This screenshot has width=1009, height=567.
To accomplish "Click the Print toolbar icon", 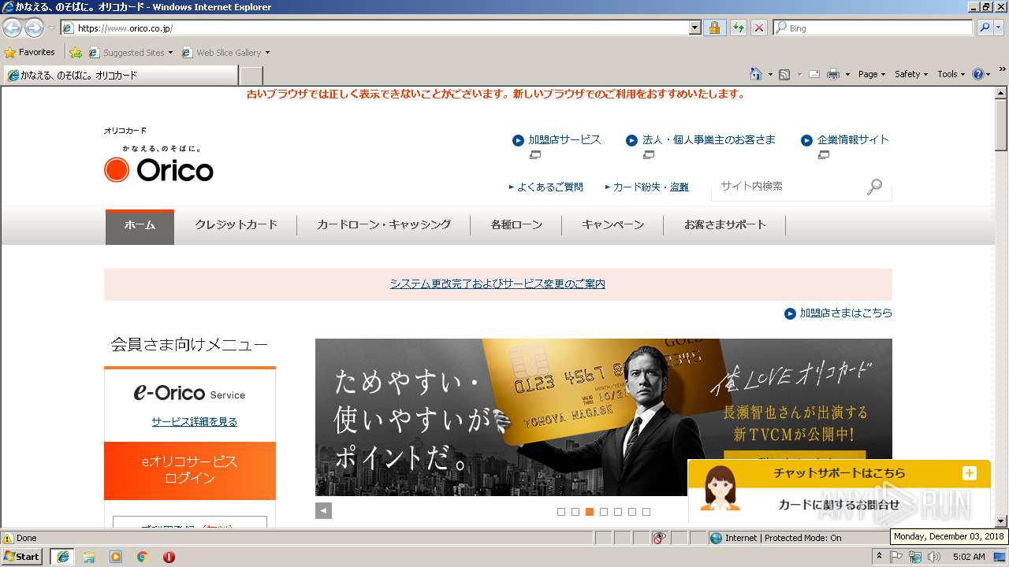I will point(833,74).
